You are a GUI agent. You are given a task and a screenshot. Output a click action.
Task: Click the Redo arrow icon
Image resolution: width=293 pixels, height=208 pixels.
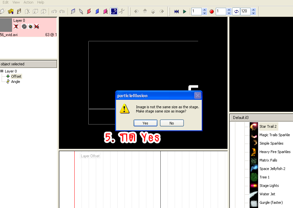pyautogui.click(x=62, y=12)
